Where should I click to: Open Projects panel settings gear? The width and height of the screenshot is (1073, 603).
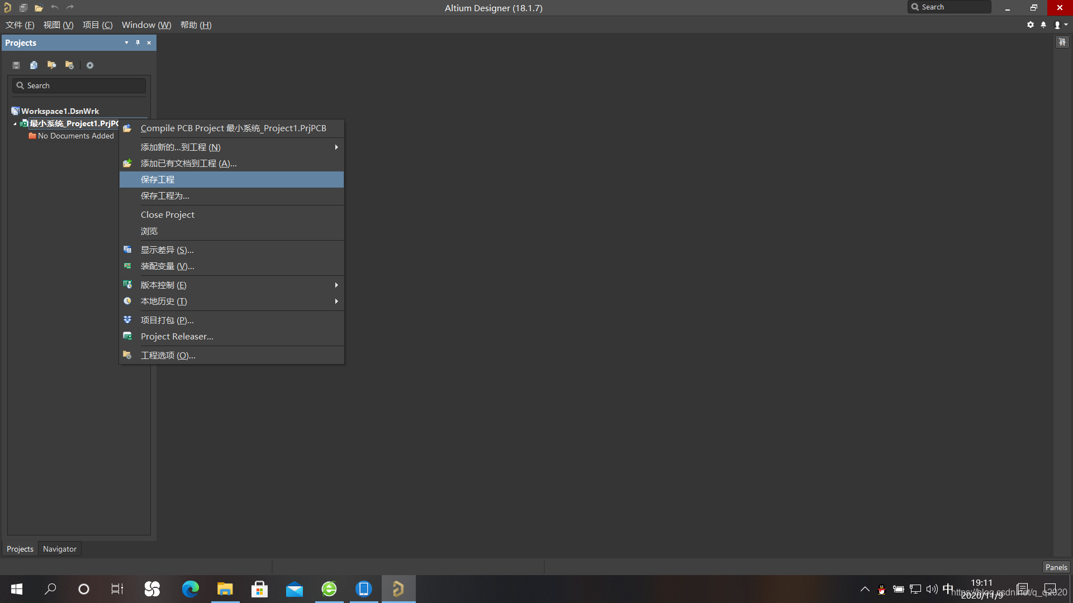coord(90,65)
